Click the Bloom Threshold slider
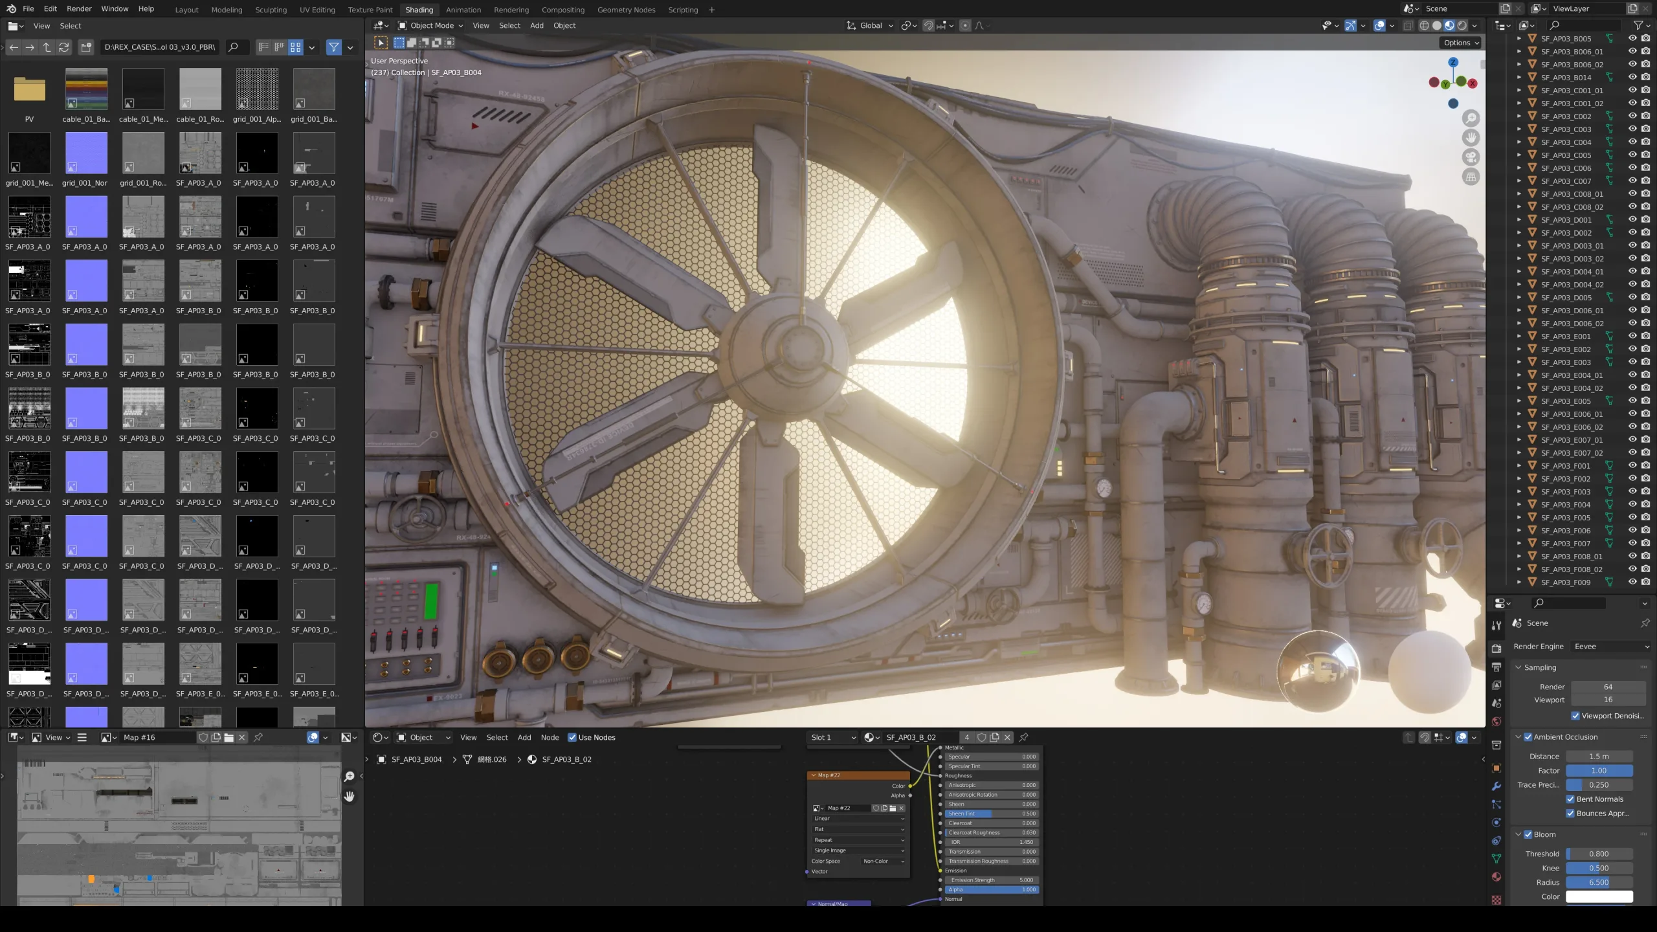This screenshot has width=1657, height=932. 1599,854
